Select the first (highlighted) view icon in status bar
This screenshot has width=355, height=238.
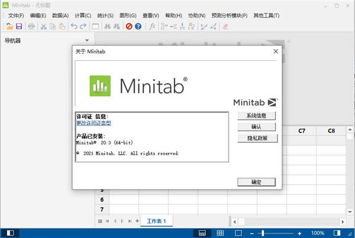[x=202, y=233]
